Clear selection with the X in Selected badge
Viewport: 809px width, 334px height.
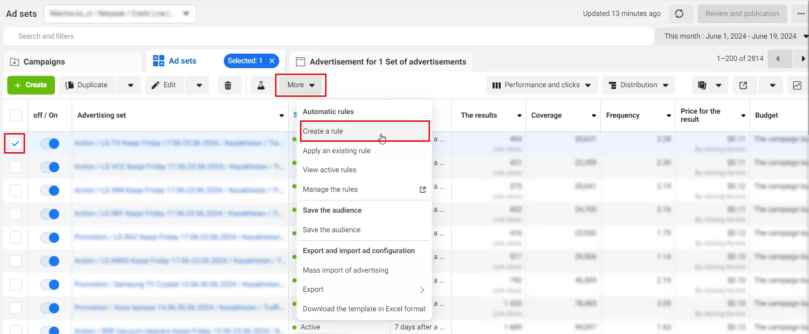coord(272,61)
